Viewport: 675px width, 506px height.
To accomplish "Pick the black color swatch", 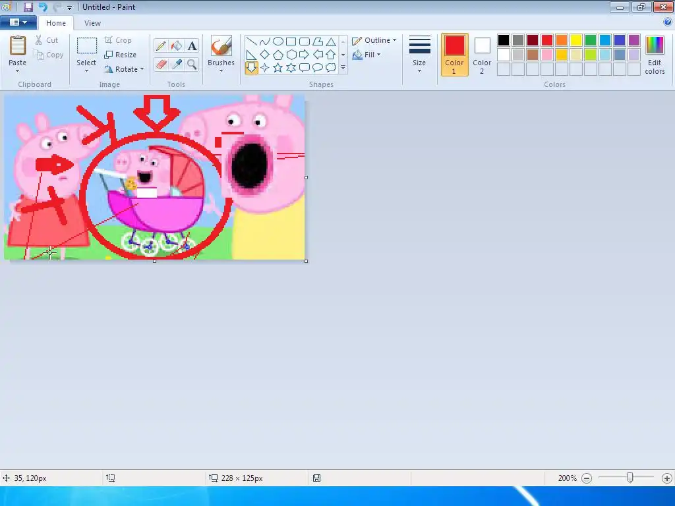I will [x=504, y=40].
